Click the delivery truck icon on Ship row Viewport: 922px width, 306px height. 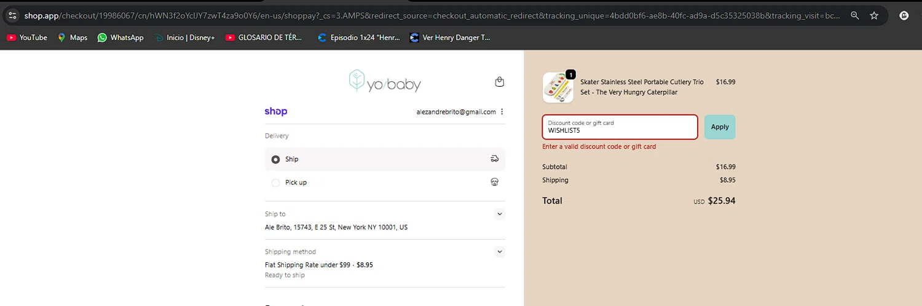495,159
